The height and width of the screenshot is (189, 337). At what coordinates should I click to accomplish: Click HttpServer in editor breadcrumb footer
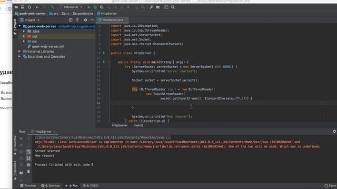pos(120,125)
